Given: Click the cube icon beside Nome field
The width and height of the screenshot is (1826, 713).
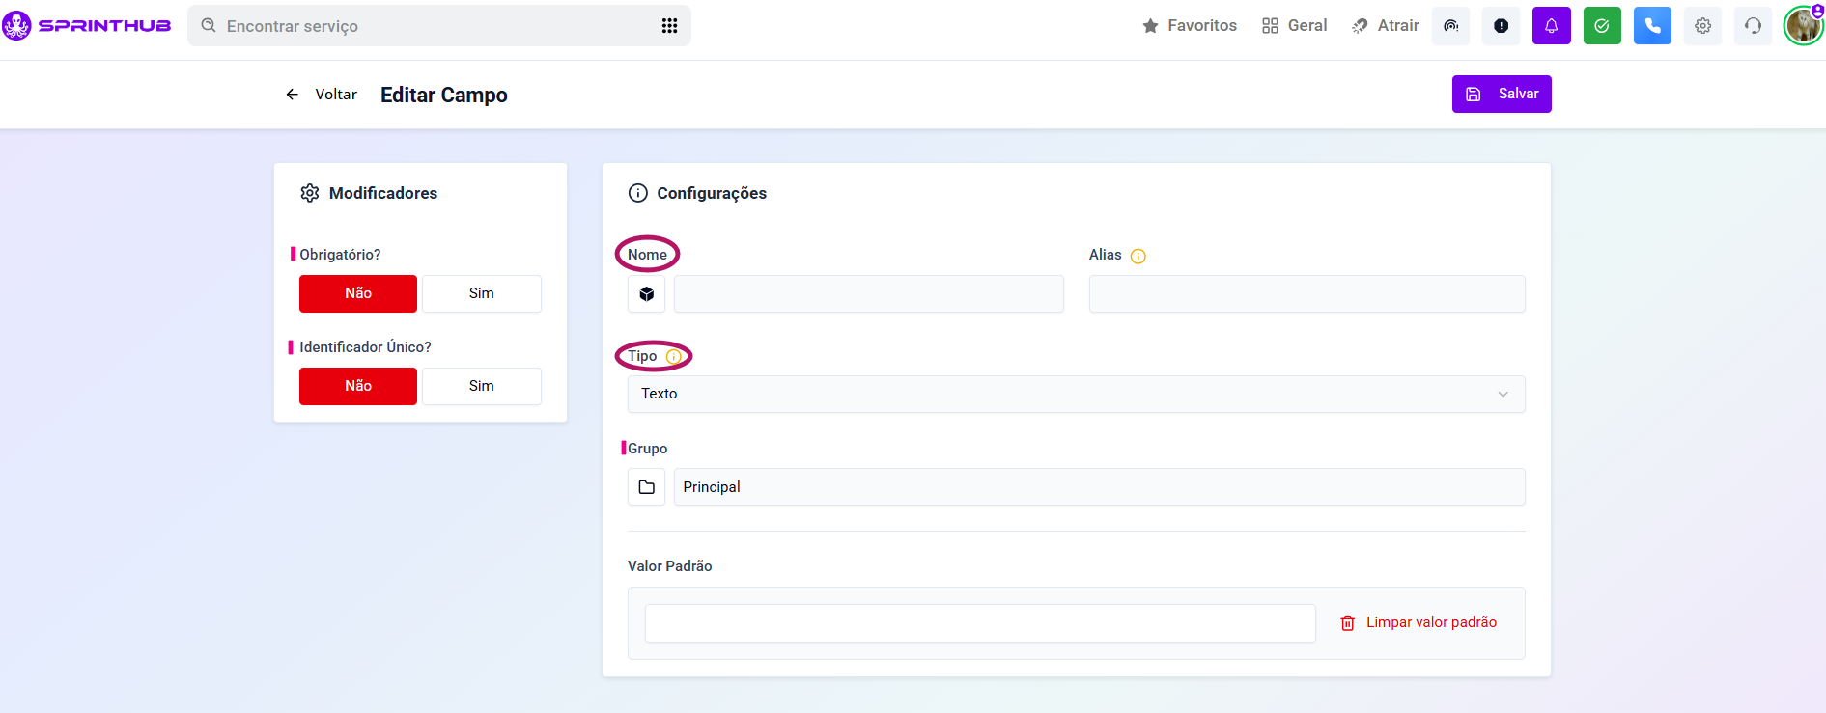Looking at the screenshot, I should point(646,294).
